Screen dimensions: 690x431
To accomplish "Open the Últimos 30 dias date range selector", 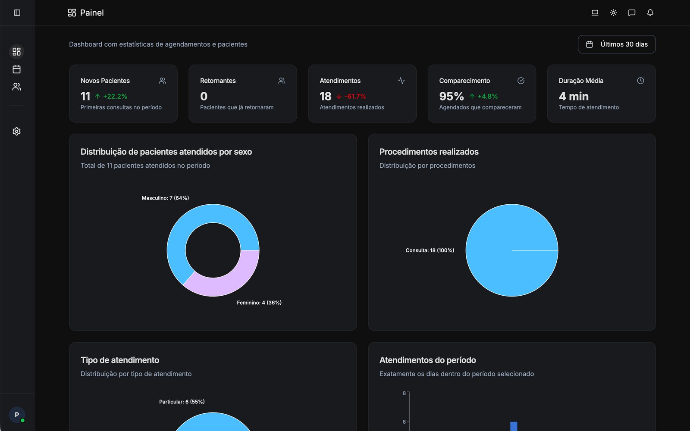I will pyautogui.click(x=616, y=44).
